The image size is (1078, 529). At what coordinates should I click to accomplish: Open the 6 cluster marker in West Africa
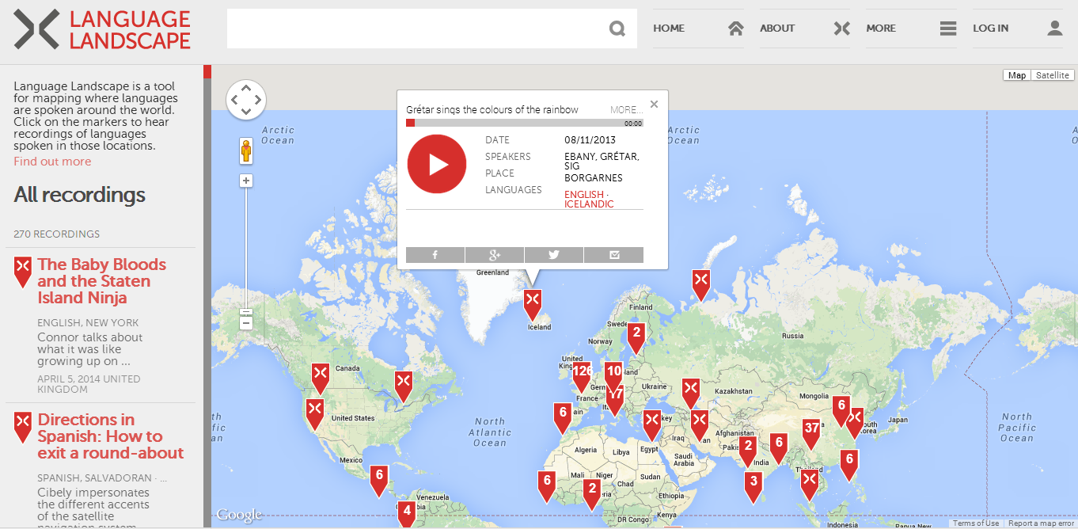pos(546,485)
